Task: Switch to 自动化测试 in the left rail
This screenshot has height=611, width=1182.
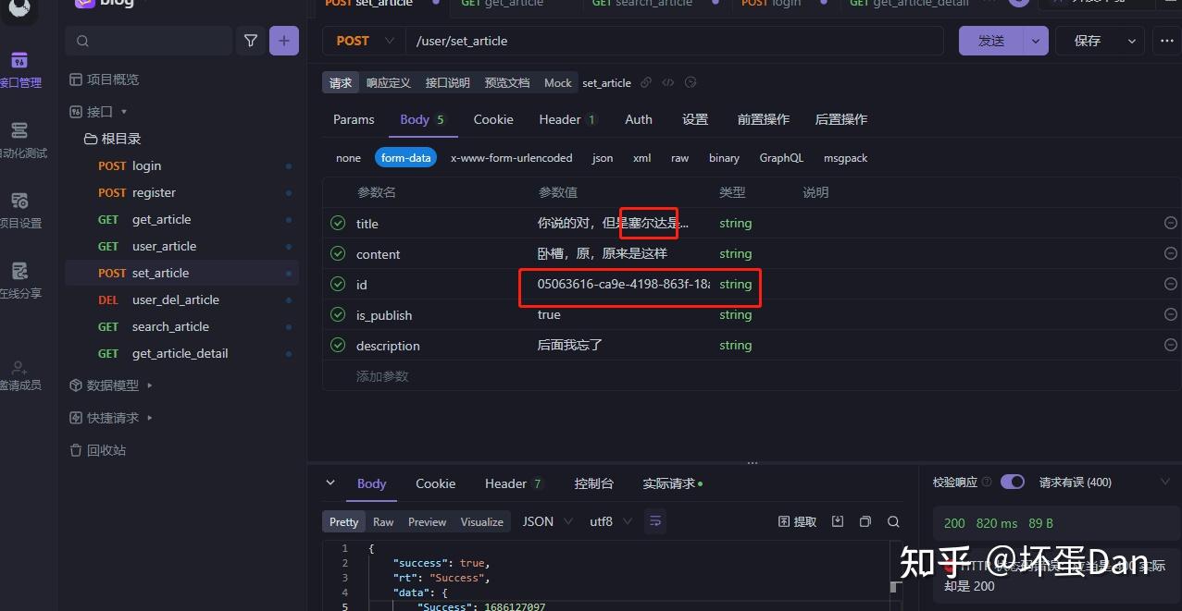Action: [x=20, y=139]
